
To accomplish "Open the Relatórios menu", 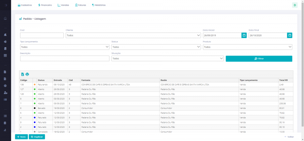I will pyautogui.click(x=99, y=5).
